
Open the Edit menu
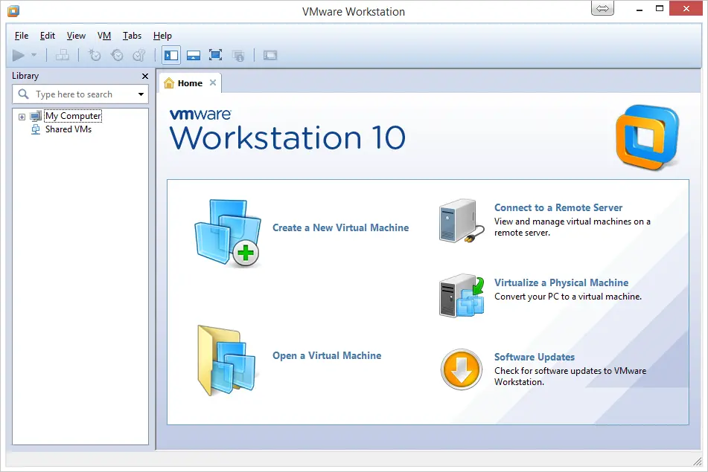[x=48, y=36]
